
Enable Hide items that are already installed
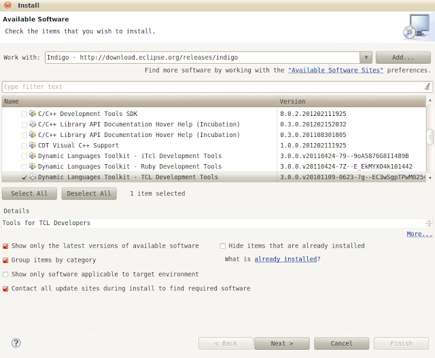(222, 246)
